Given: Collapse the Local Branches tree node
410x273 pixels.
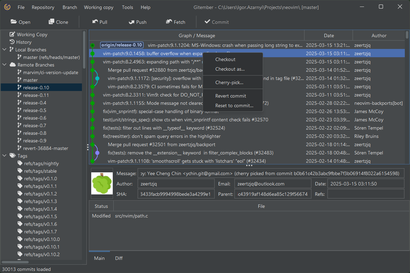Looking at the screenshot, I should pos(4,50).
